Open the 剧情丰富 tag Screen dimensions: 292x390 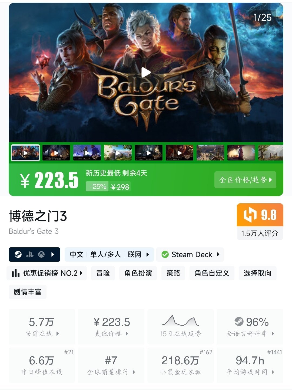28,292
